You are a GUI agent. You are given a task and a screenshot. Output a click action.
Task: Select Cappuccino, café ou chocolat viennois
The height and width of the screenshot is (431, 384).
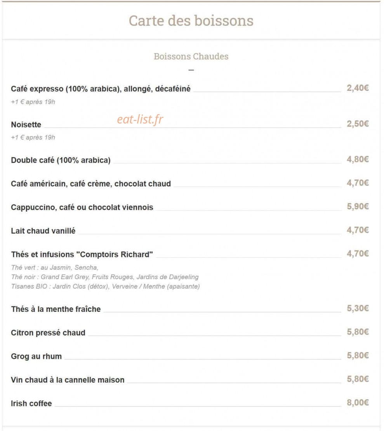[82, 207]
